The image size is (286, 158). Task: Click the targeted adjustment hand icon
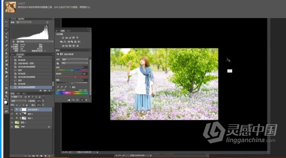(x=58, y=63)
